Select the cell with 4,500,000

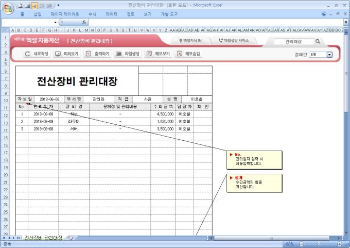point(163,114)
